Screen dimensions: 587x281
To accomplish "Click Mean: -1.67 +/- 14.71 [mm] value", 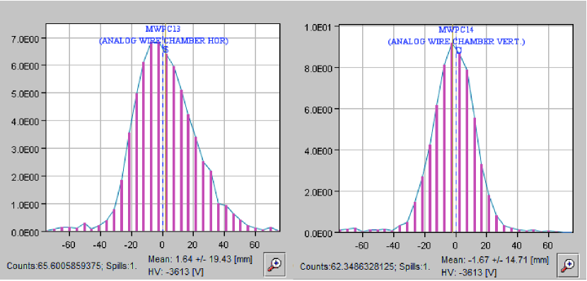I will (495, 259).
